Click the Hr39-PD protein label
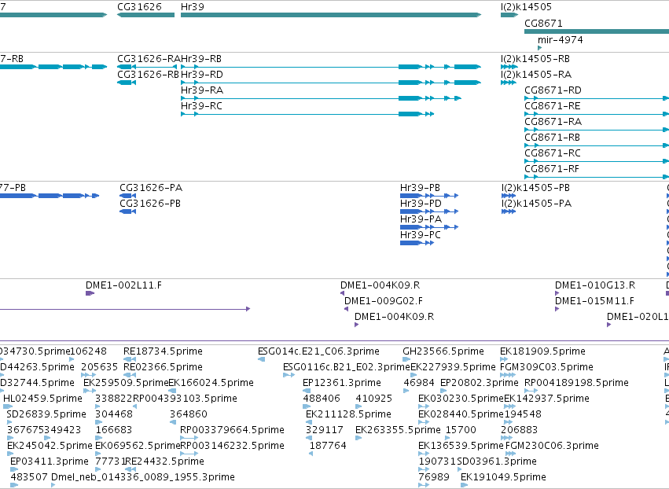This screenshot has height=489, width=669. pyautogui.click(x=421, y=204)
